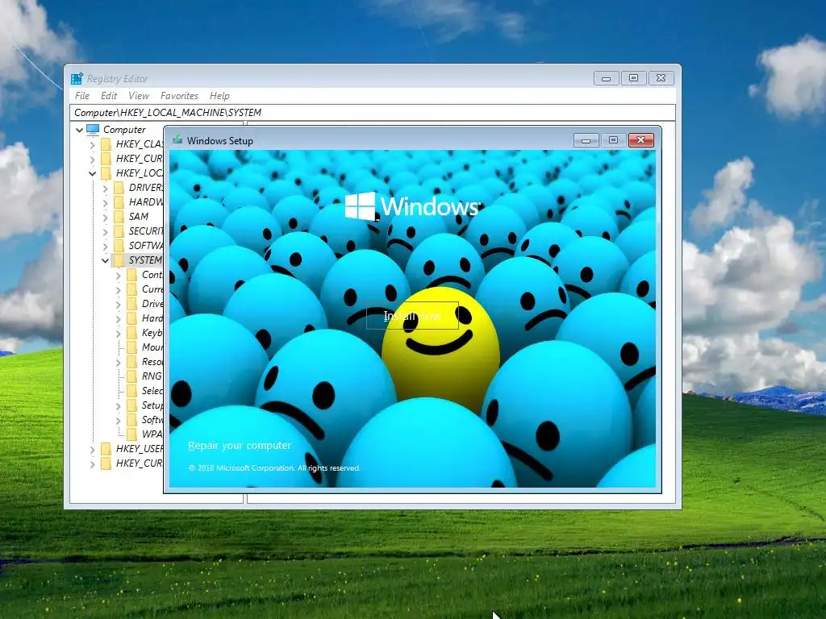Open the Favorites menu in Registry Editor
Image resolution: width=826 pixels, height=619 pixels.
coord(179,96)
